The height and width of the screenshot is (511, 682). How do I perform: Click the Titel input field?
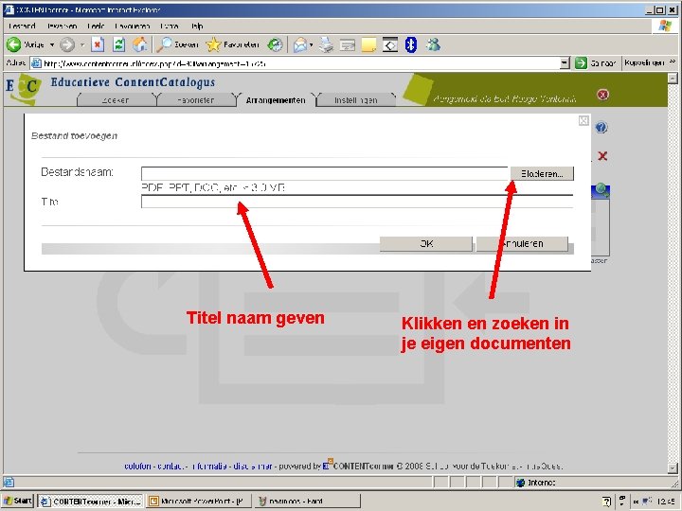tap(357, 202)
